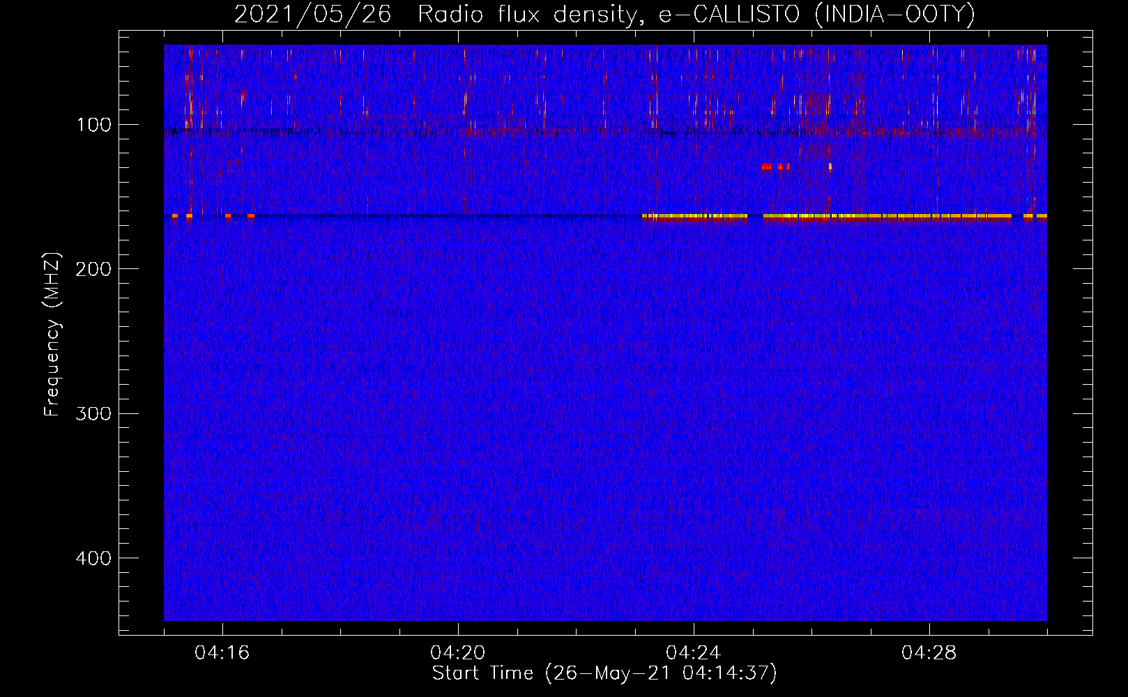Screen dimensions: 1128x697
Task: Click the 300 frequency tick label
Action: [x=93, y=414]
